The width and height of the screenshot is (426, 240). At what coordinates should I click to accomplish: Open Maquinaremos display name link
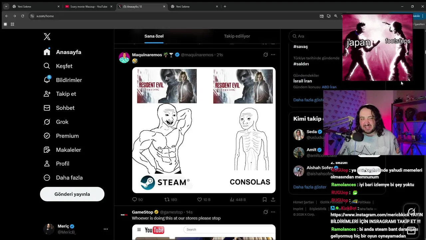point(147,55)
